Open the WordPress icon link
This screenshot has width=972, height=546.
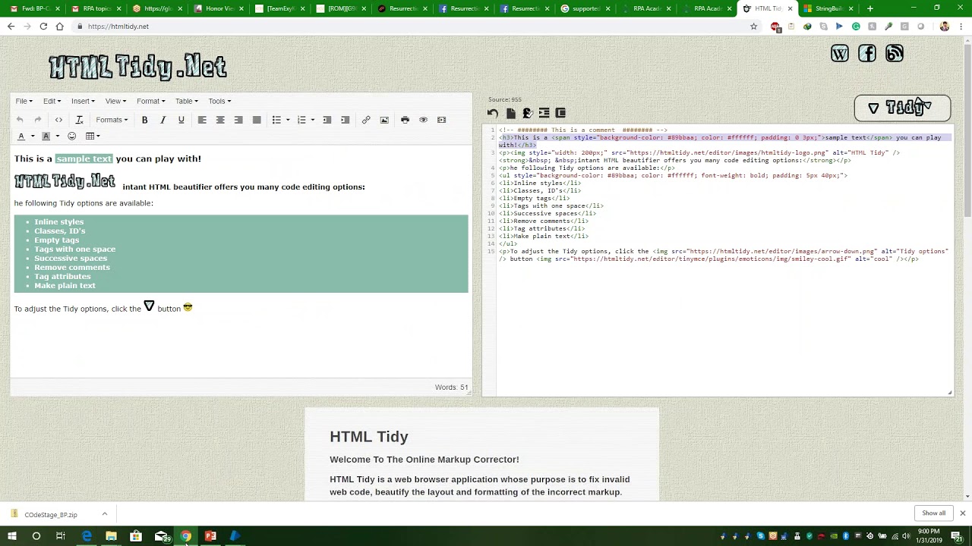(840, 53)
